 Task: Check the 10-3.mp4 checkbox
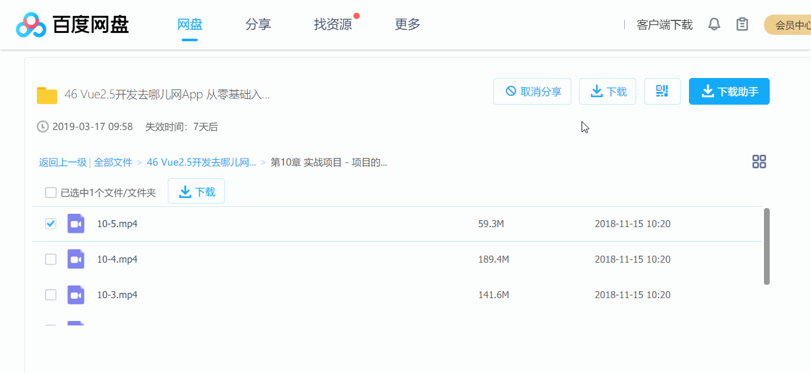(51, 295)
